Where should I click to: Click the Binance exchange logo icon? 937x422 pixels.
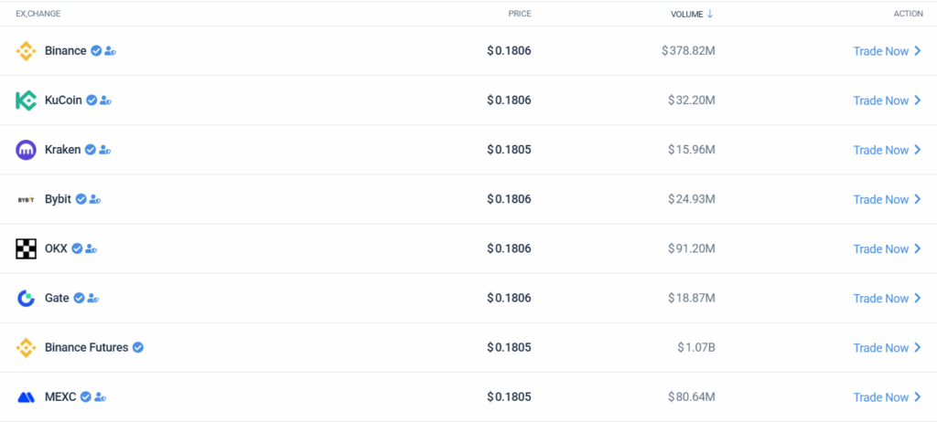[26, 51]
